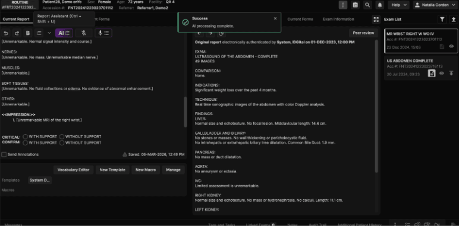The width and height of the screenshot is (459, 226).
Task: Create a New Macro
Action: [146, 170]
